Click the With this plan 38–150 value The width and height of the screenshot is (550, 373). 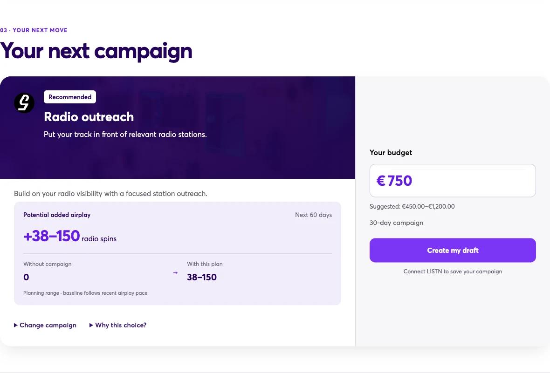coord(202,277)
